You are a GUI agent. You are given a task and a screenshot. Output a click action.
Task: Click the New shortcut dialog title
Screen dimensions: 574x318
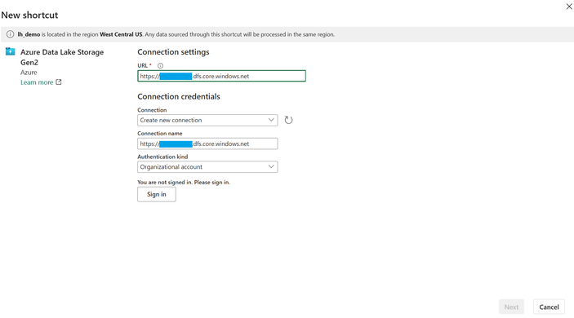coord(29,15)
